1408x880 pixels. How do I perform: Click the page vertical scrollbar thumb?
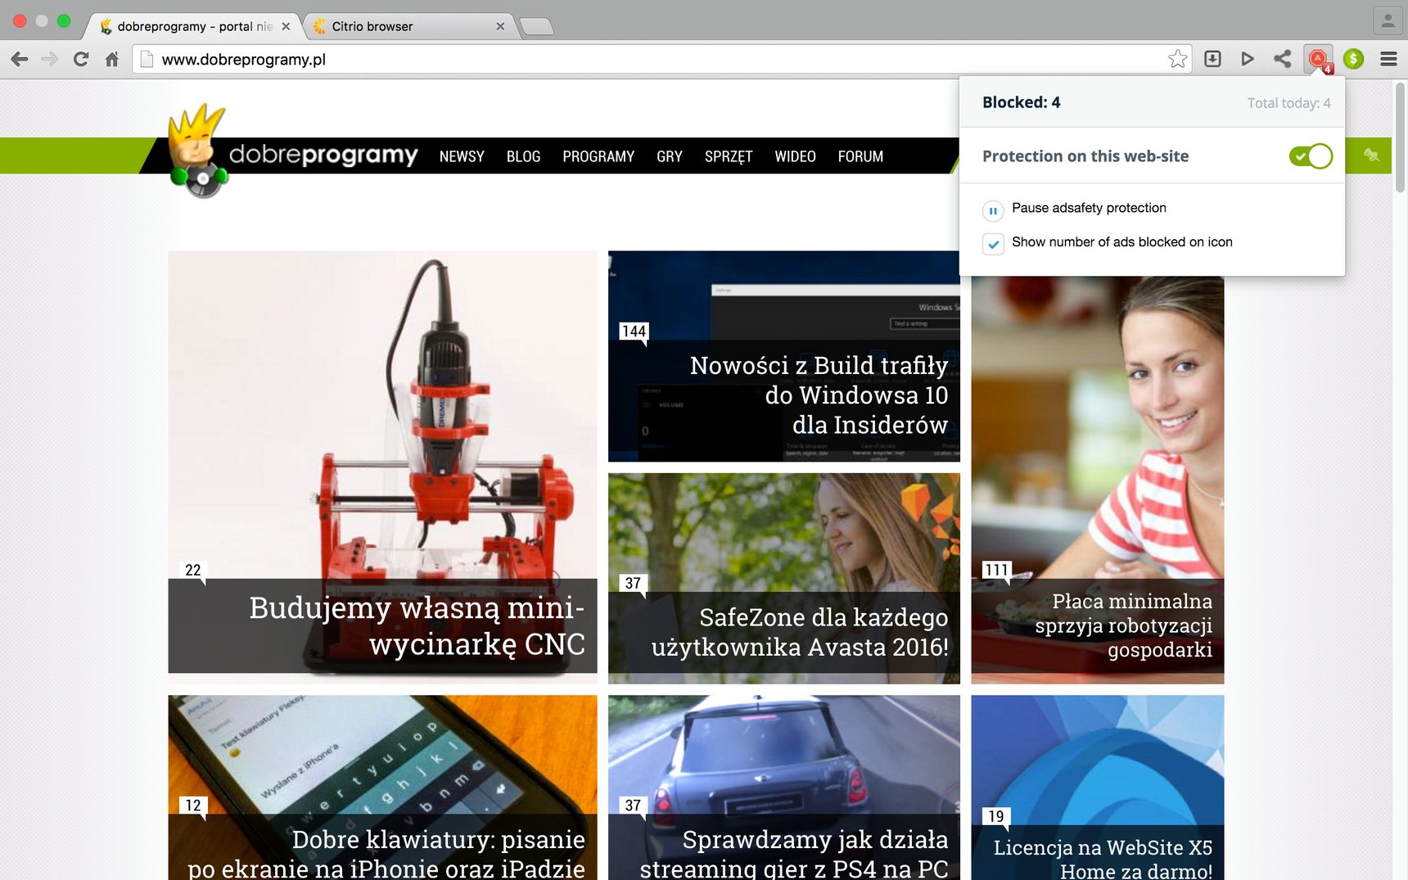click(1400, 137)
